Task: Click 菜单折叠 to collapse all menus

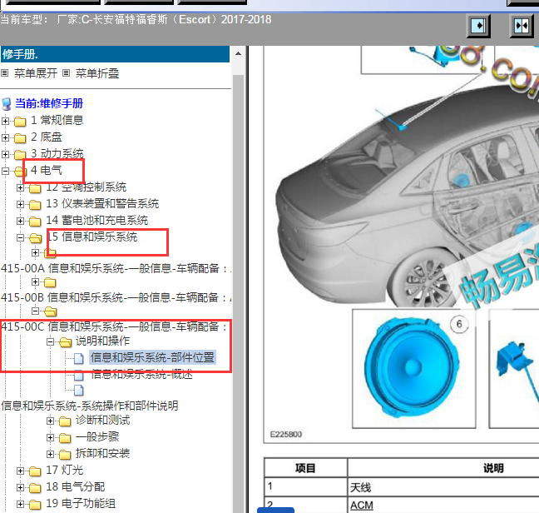Action: click(x=97, y=73)
